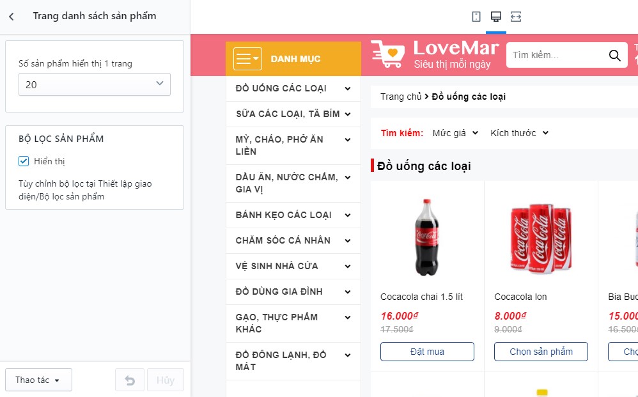Switch to mobile preview icon
The image size is (638, 397).
[476, 17]
